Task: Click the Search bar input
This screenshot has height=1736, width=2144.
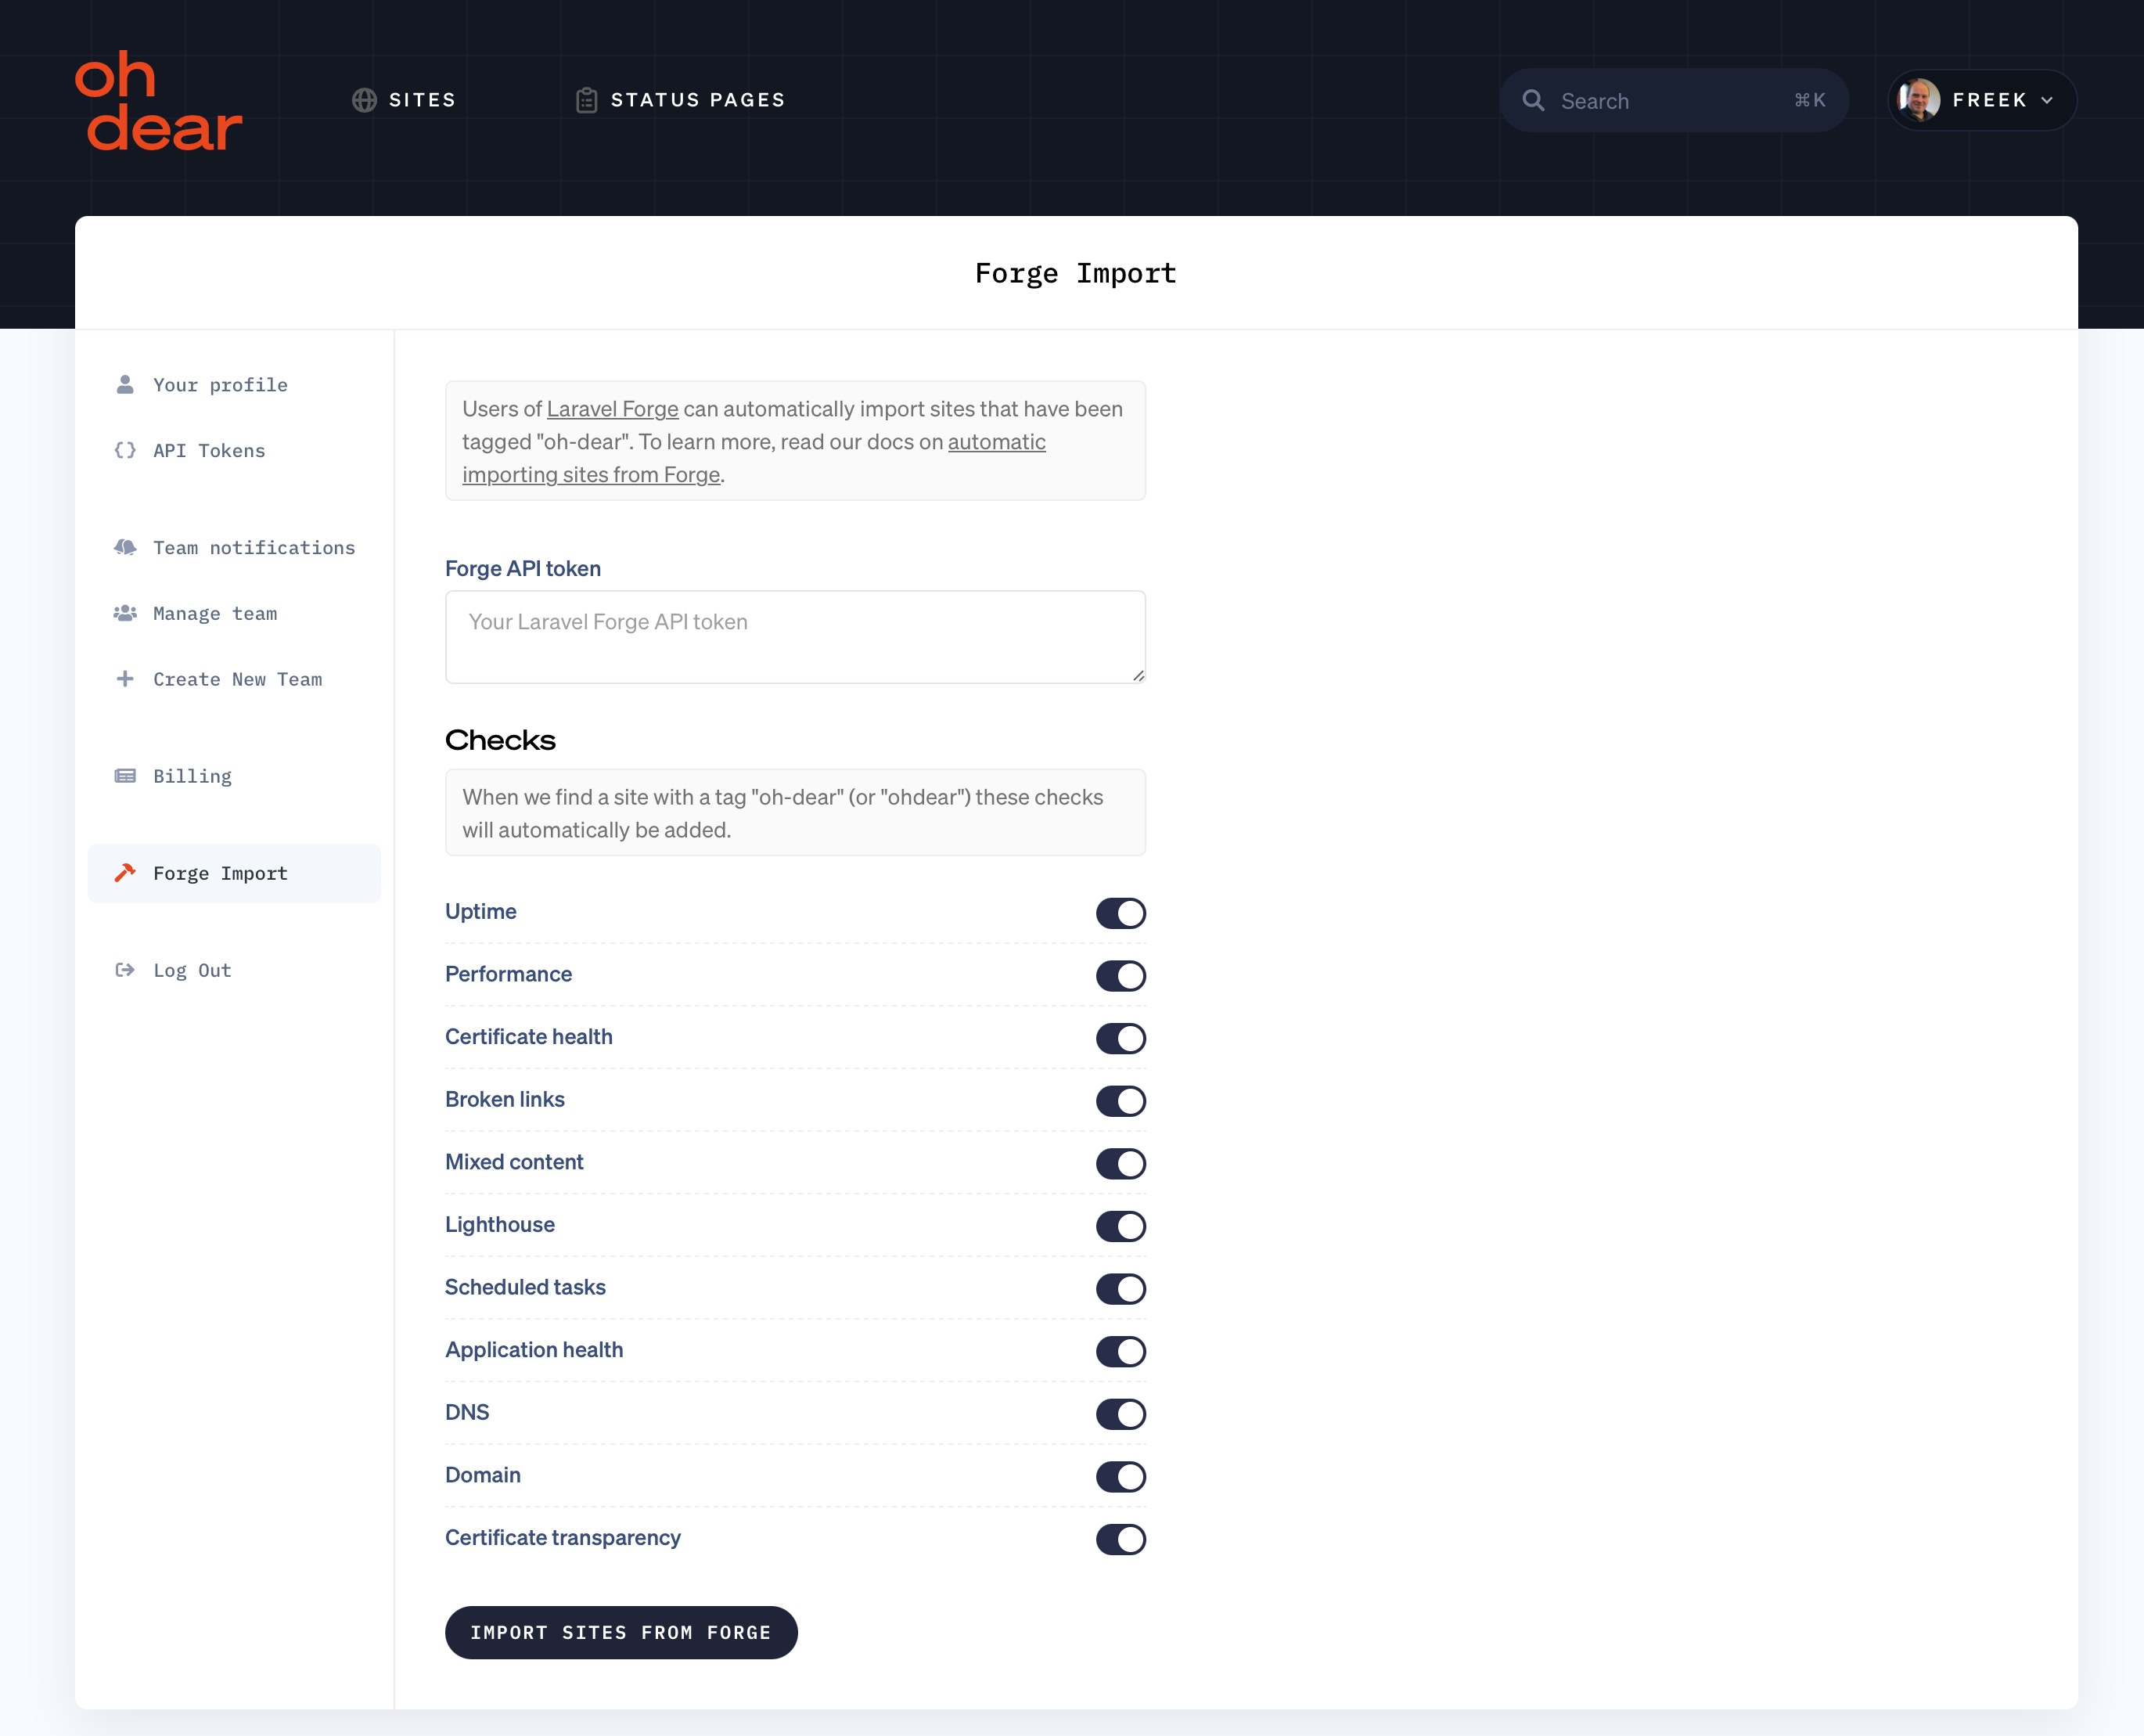Action: pos(1671,101)
